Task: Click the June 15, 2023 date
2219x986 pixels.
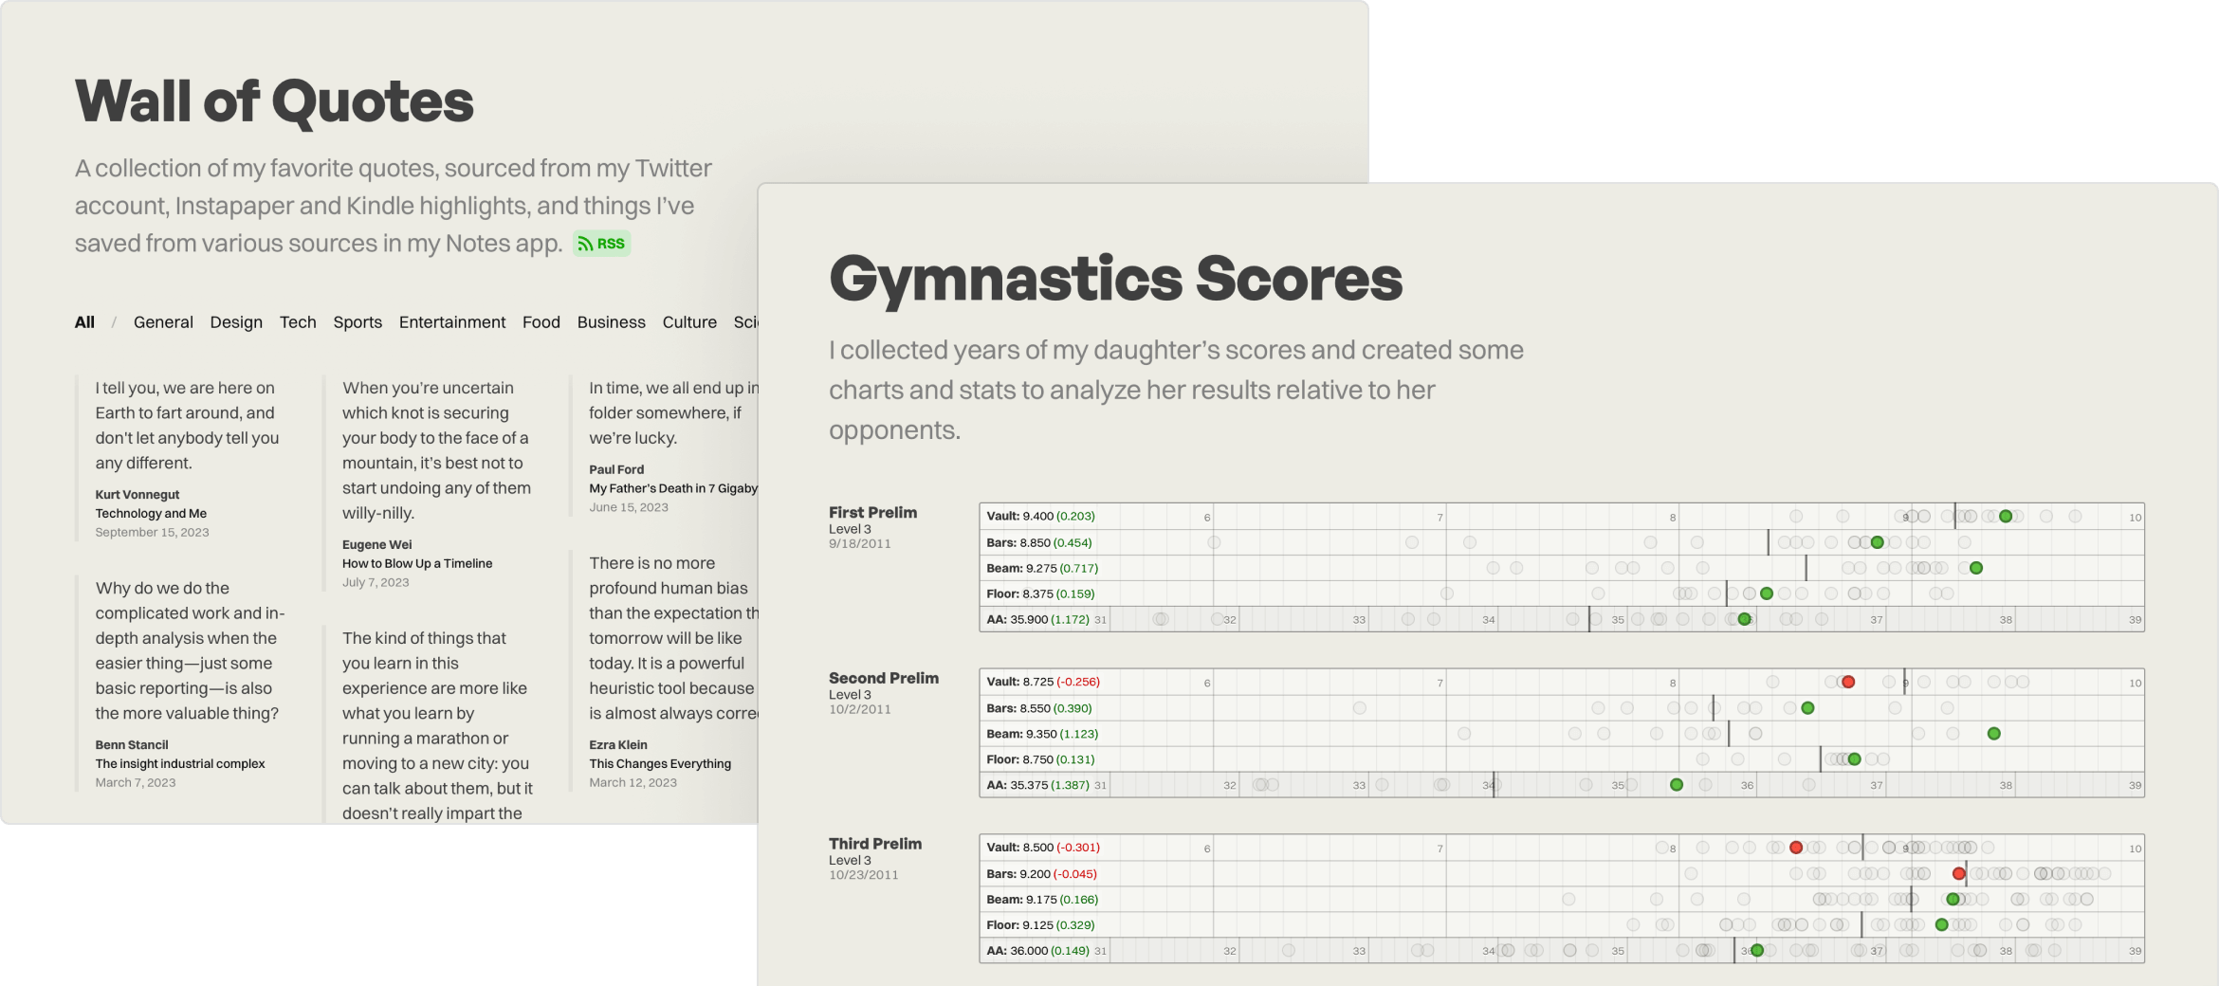Action: click(x=629, y=507)
